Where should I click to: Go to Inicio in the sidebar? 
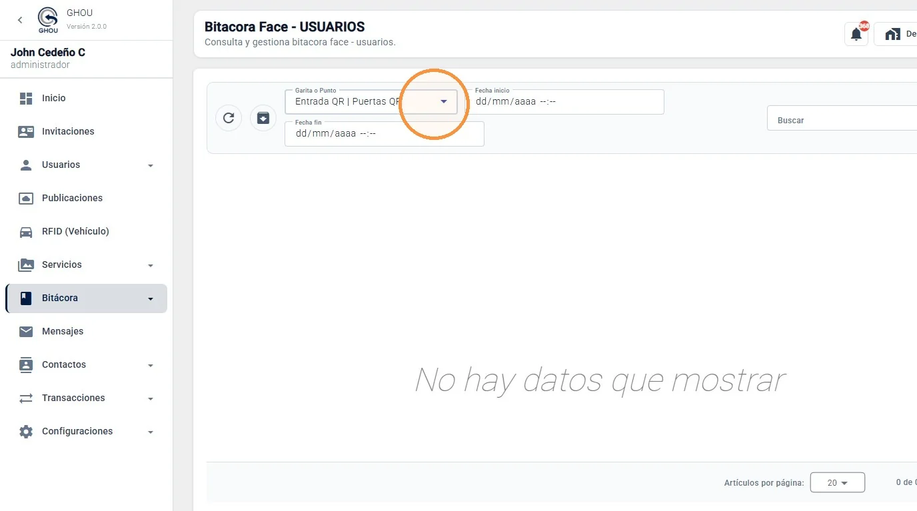tap(86, 98)
